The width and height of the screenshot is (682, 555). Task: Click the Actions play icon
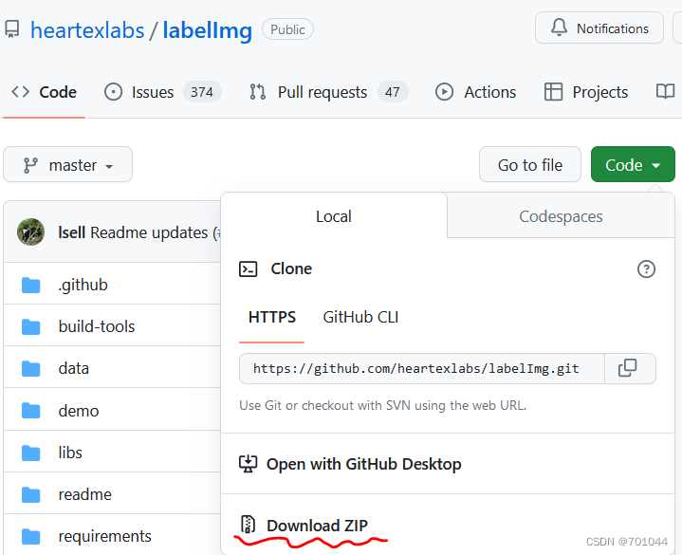click(444, 92)
